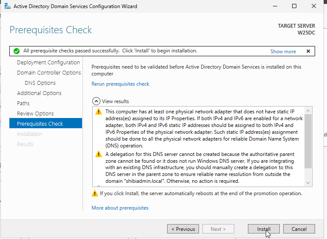This screenshot has width=327, height=239.
Task: Click Install to begin promotion
Action: [x=264, y=229]
